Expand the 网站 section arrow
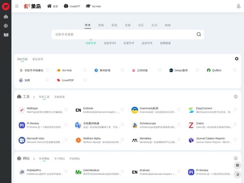The image size is (244, 183). click(235, 158)
